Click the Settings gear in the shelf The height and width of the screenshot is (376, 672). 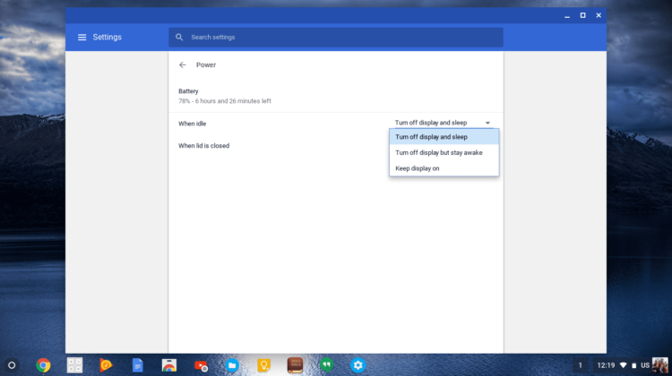point(358,364)
